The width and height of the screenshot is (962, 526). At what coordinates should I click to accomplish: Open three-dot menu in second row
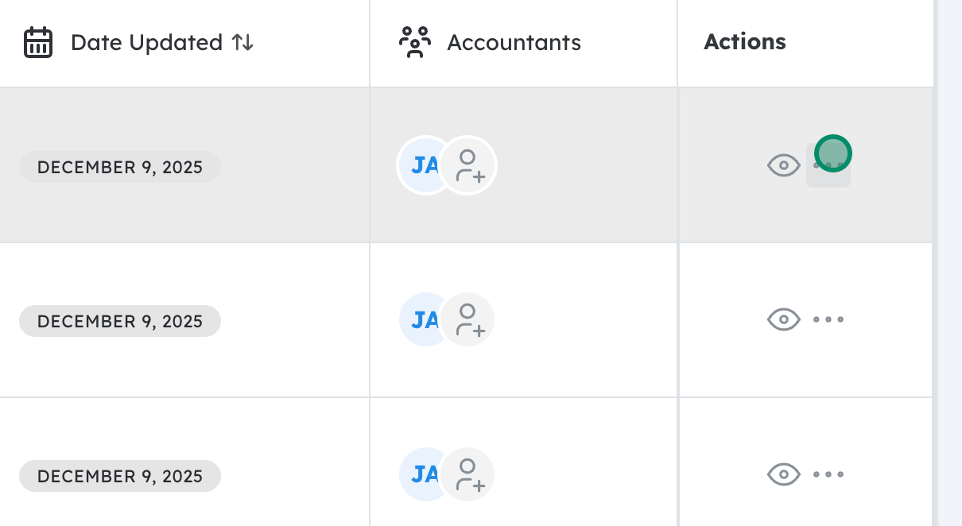coord(828,320)
